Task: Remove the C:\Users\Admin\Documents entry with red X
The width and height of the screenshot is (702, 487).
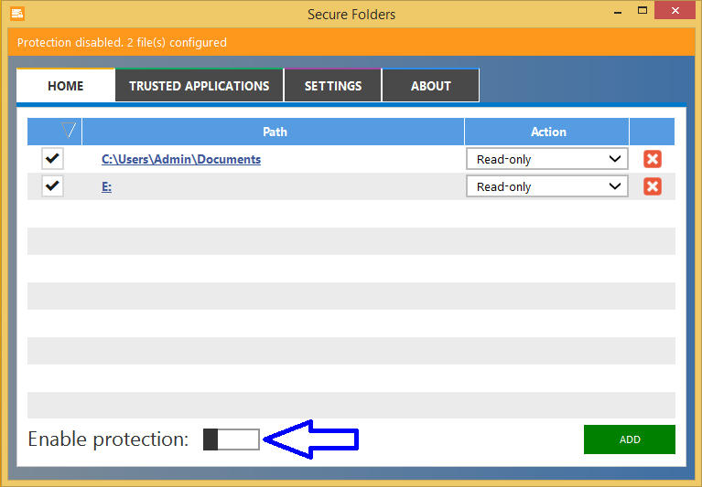Action: click(x=653, y=159)
